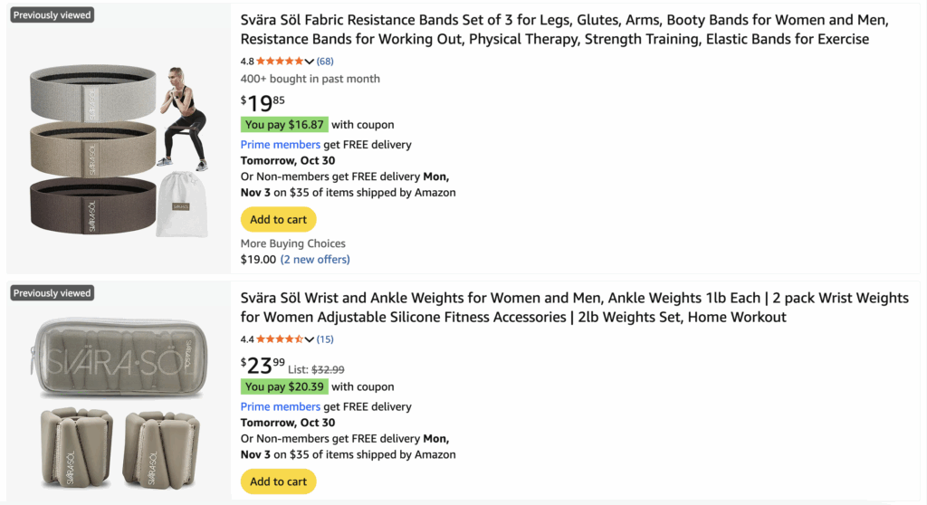Expand the 4.8 star rating popover arrow
Viewport: 927px width, 505px height.
point(311,62)
